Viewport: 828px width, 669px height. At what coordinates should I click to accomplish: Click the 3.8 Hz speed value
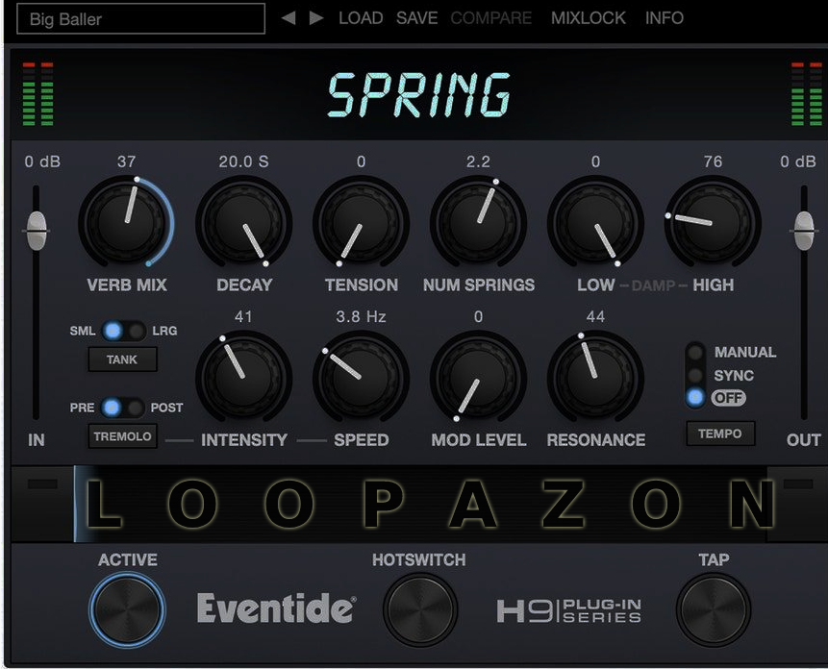362,316
